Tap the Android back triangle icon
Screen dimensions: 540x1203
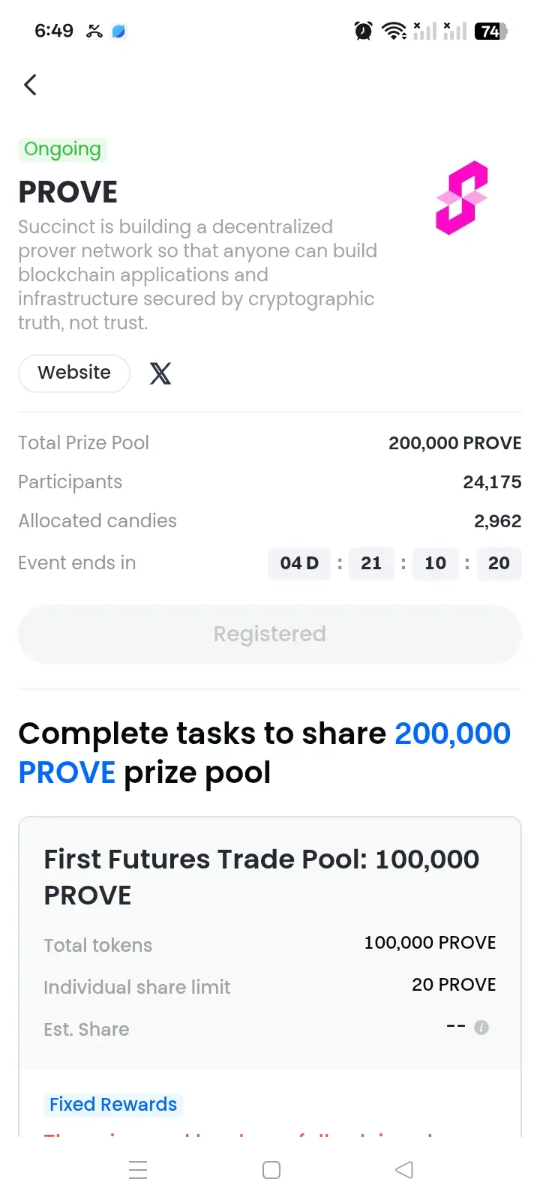(404, 1170)
